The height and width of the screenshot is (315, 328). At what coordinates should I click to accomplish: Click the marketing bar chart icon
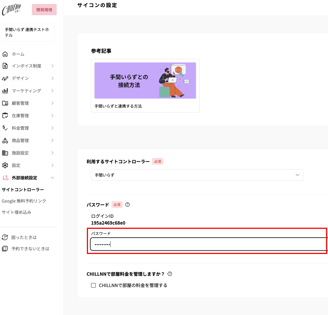click(x=5, y=91)
